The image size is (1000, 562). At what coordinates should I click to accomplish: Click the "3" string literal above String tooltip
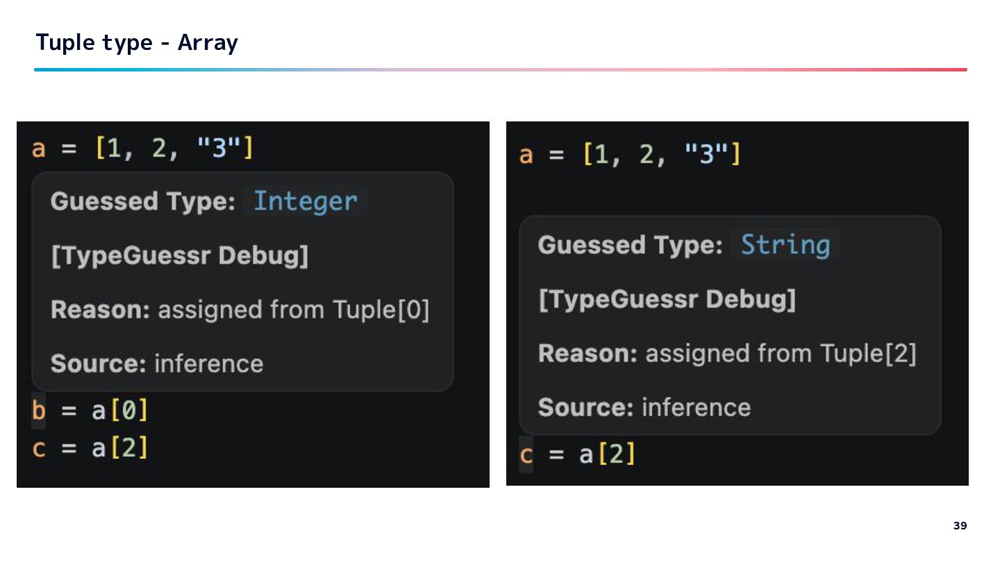point(707,154)
